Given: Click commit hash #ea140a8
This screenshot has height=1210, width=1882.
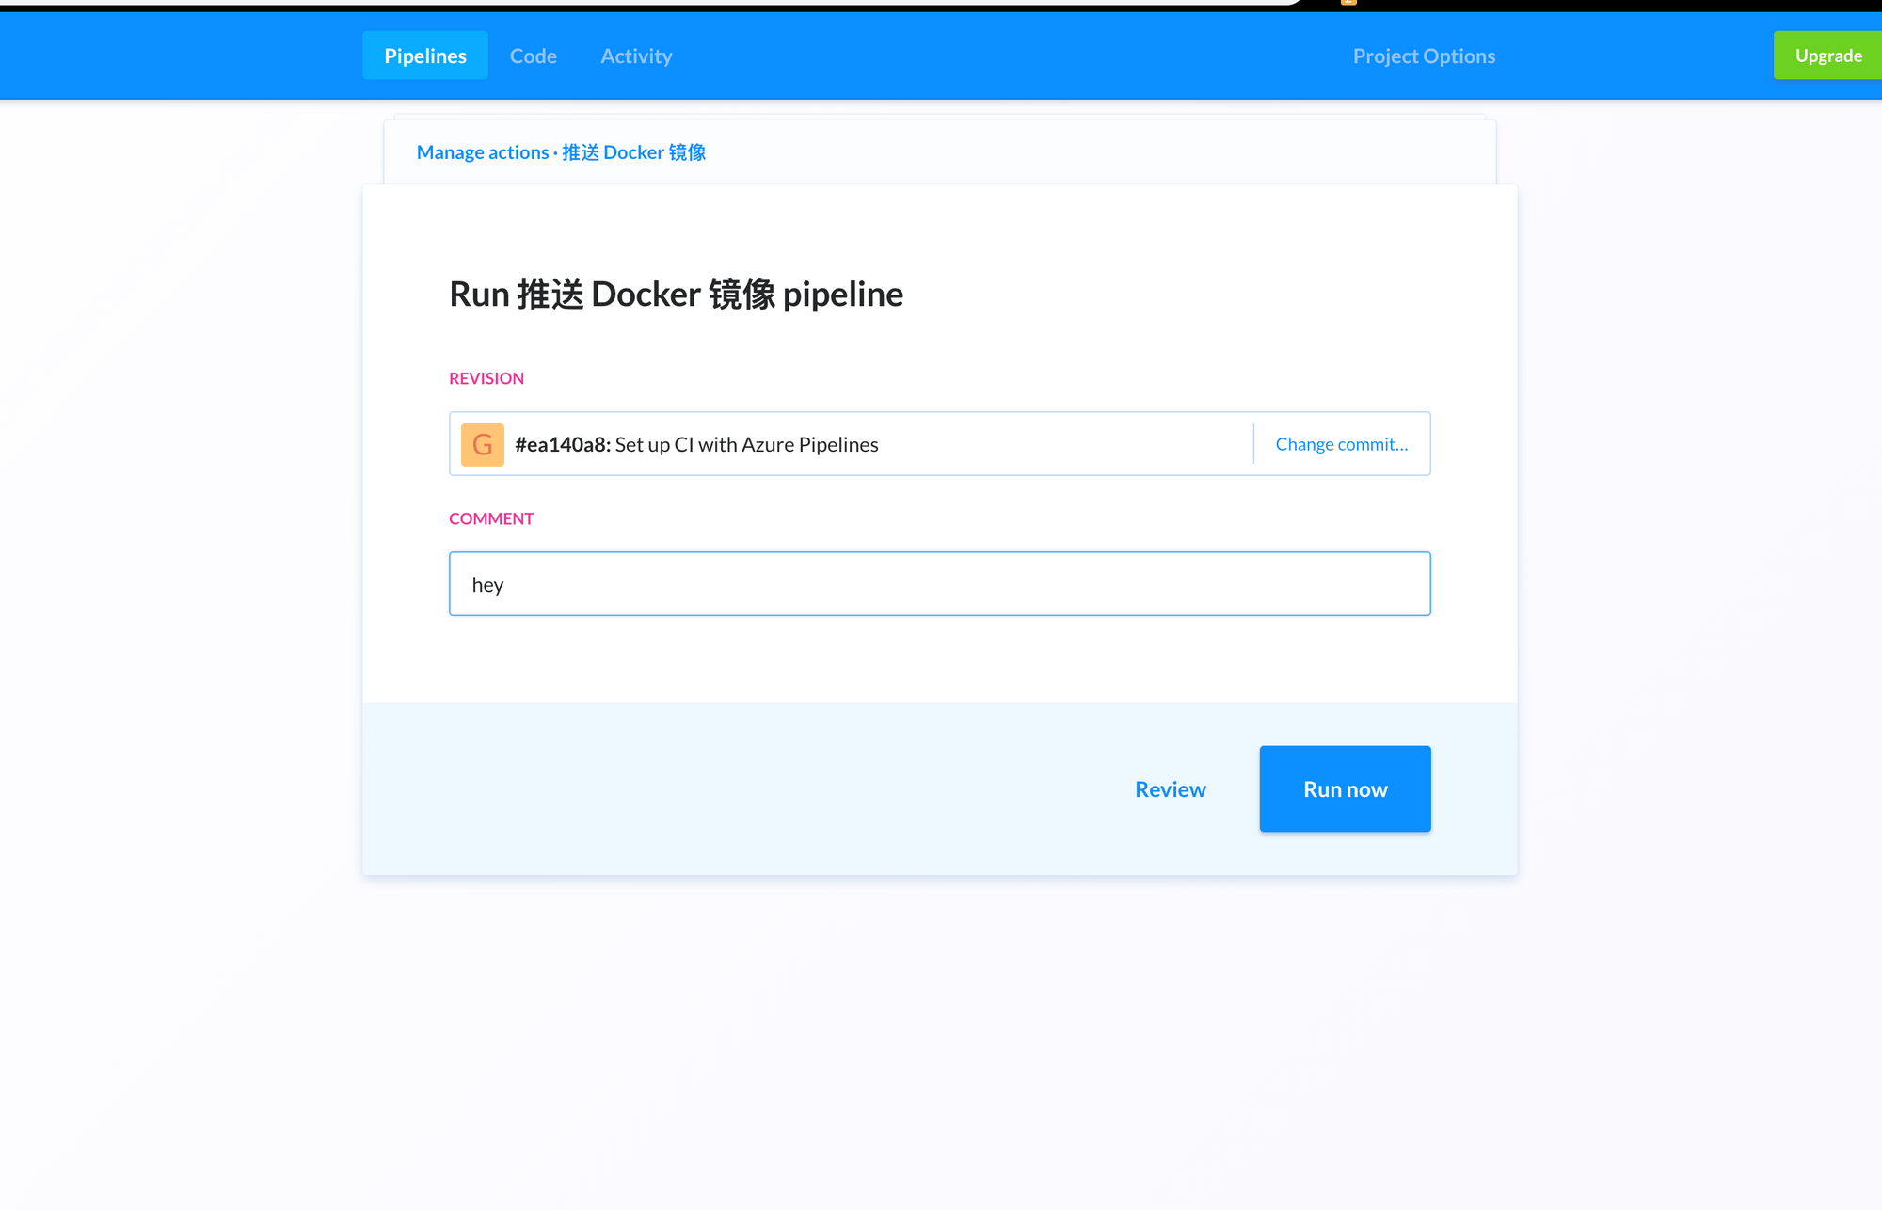Looking at the screenshot, I should click(x=563, y=444).
